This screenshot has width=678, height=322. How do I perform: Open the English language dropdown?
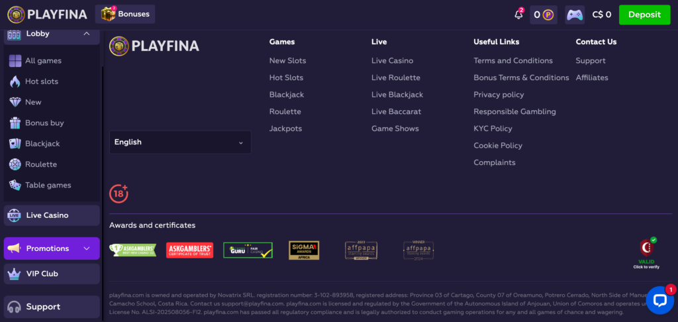click(180, 142)
